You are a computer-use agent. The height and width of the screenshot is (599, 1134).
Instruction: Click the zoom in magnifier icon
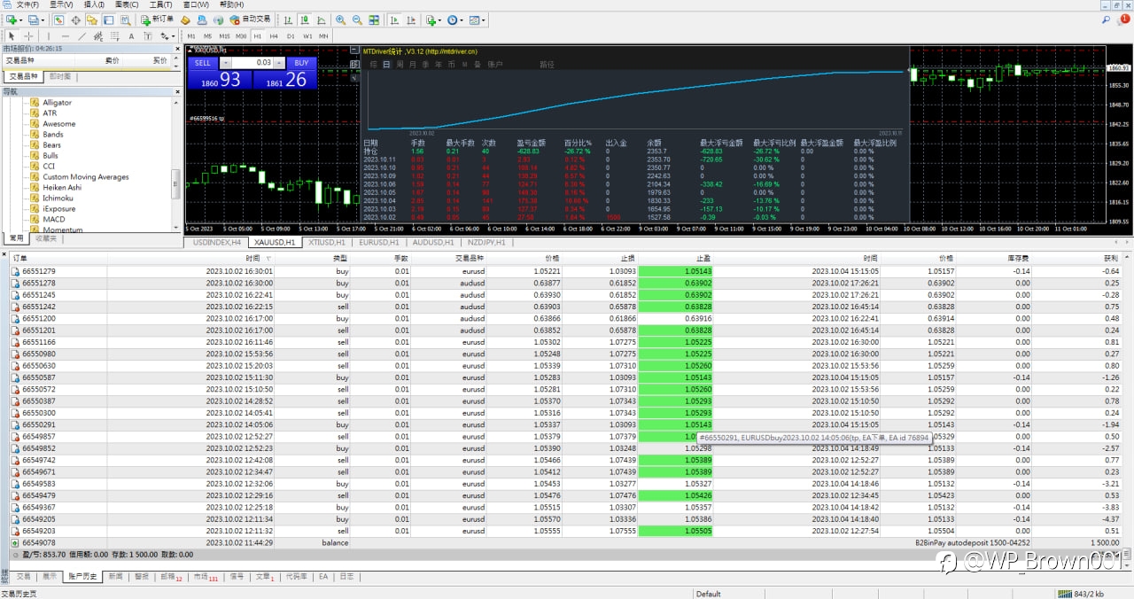340,19
